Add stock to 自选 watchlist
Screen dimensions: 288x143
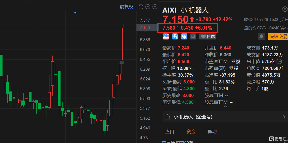[208, 37]
